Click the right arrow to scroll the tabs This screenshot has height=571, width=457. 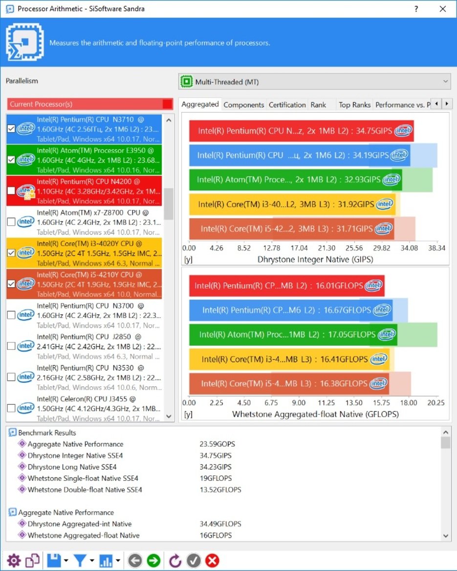[x=447, y=104]
